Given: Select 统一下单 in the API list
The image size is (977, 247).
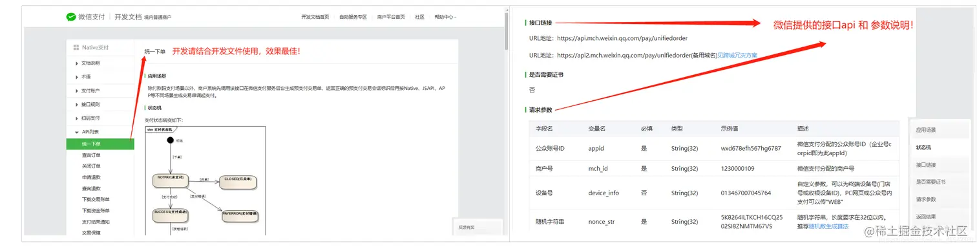Looking at the screenshot, I should 100,144.
